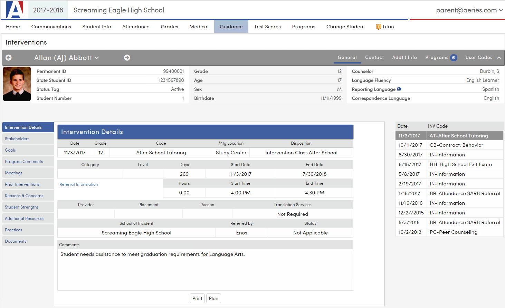Open the Student Strengths section
This screenshot has width=505, height=308.
(x=28, y=207)
